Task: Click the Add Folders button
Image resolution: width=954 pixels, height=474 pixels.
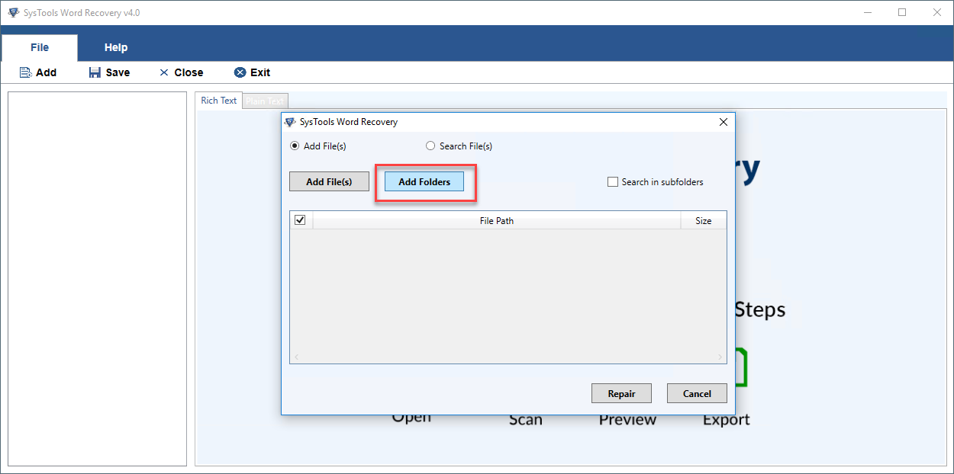Action: tap(424, 181)
